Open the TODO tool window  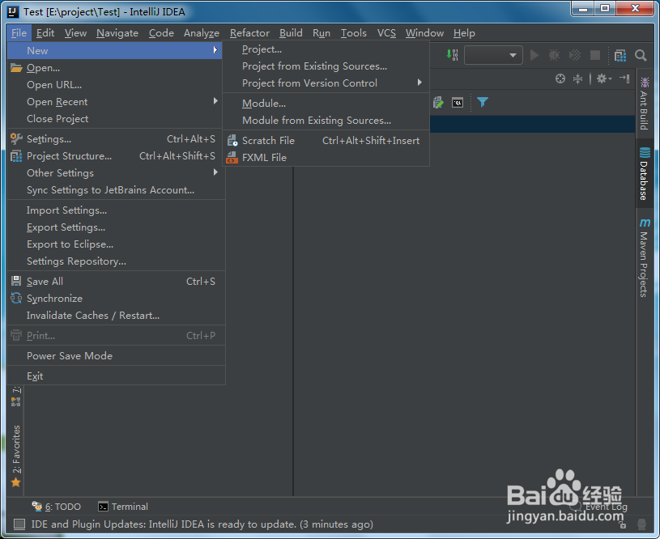(x=57, y=507)
